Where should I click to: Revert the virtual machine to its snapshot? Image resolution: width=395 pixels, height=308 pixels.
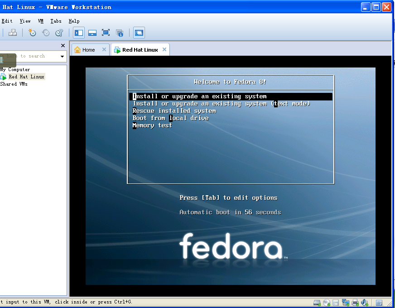pyautogui.click(x=46, y=33)
